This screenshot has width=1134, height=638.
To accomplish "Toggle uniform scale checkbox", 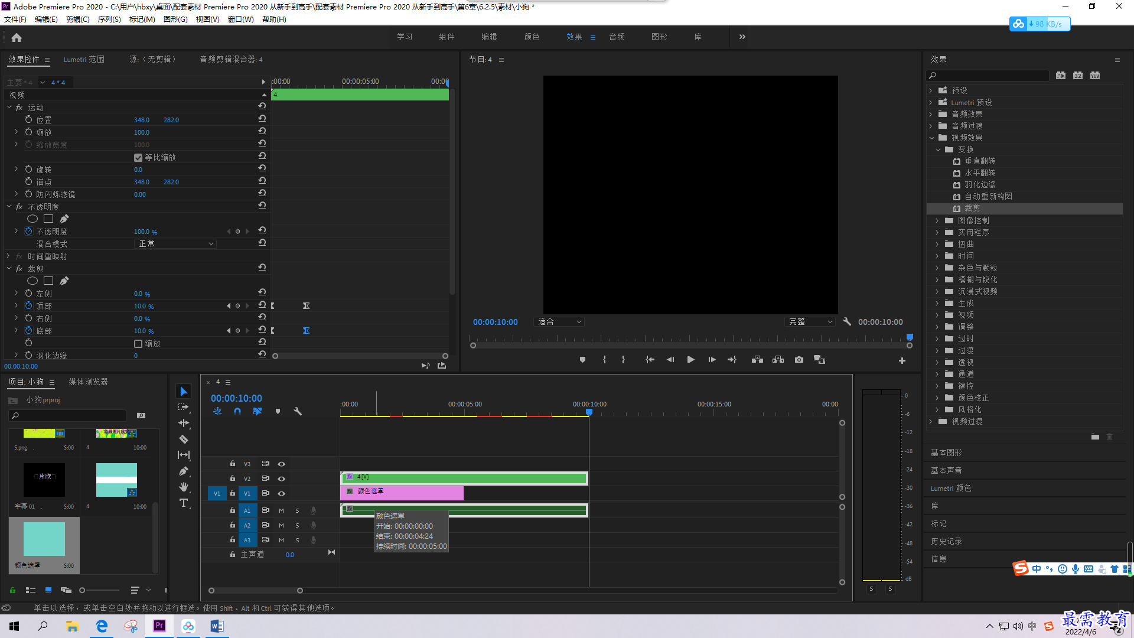I will tap(138, 158).
